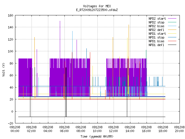
Task: Click the chart title Voltages for MEX
Action: pos(97,6)
